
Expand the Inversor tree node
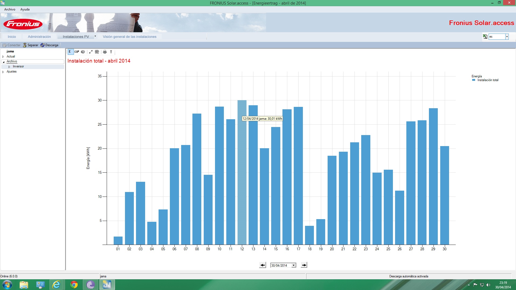9,67
